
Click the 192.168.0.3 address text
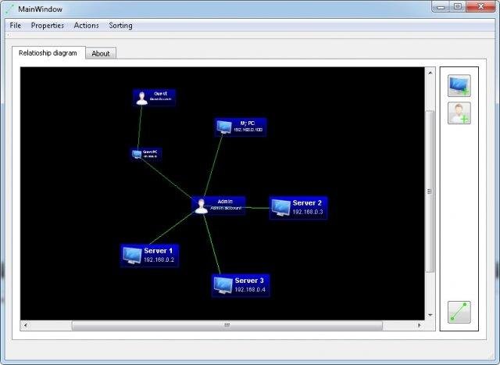[308, 212]
